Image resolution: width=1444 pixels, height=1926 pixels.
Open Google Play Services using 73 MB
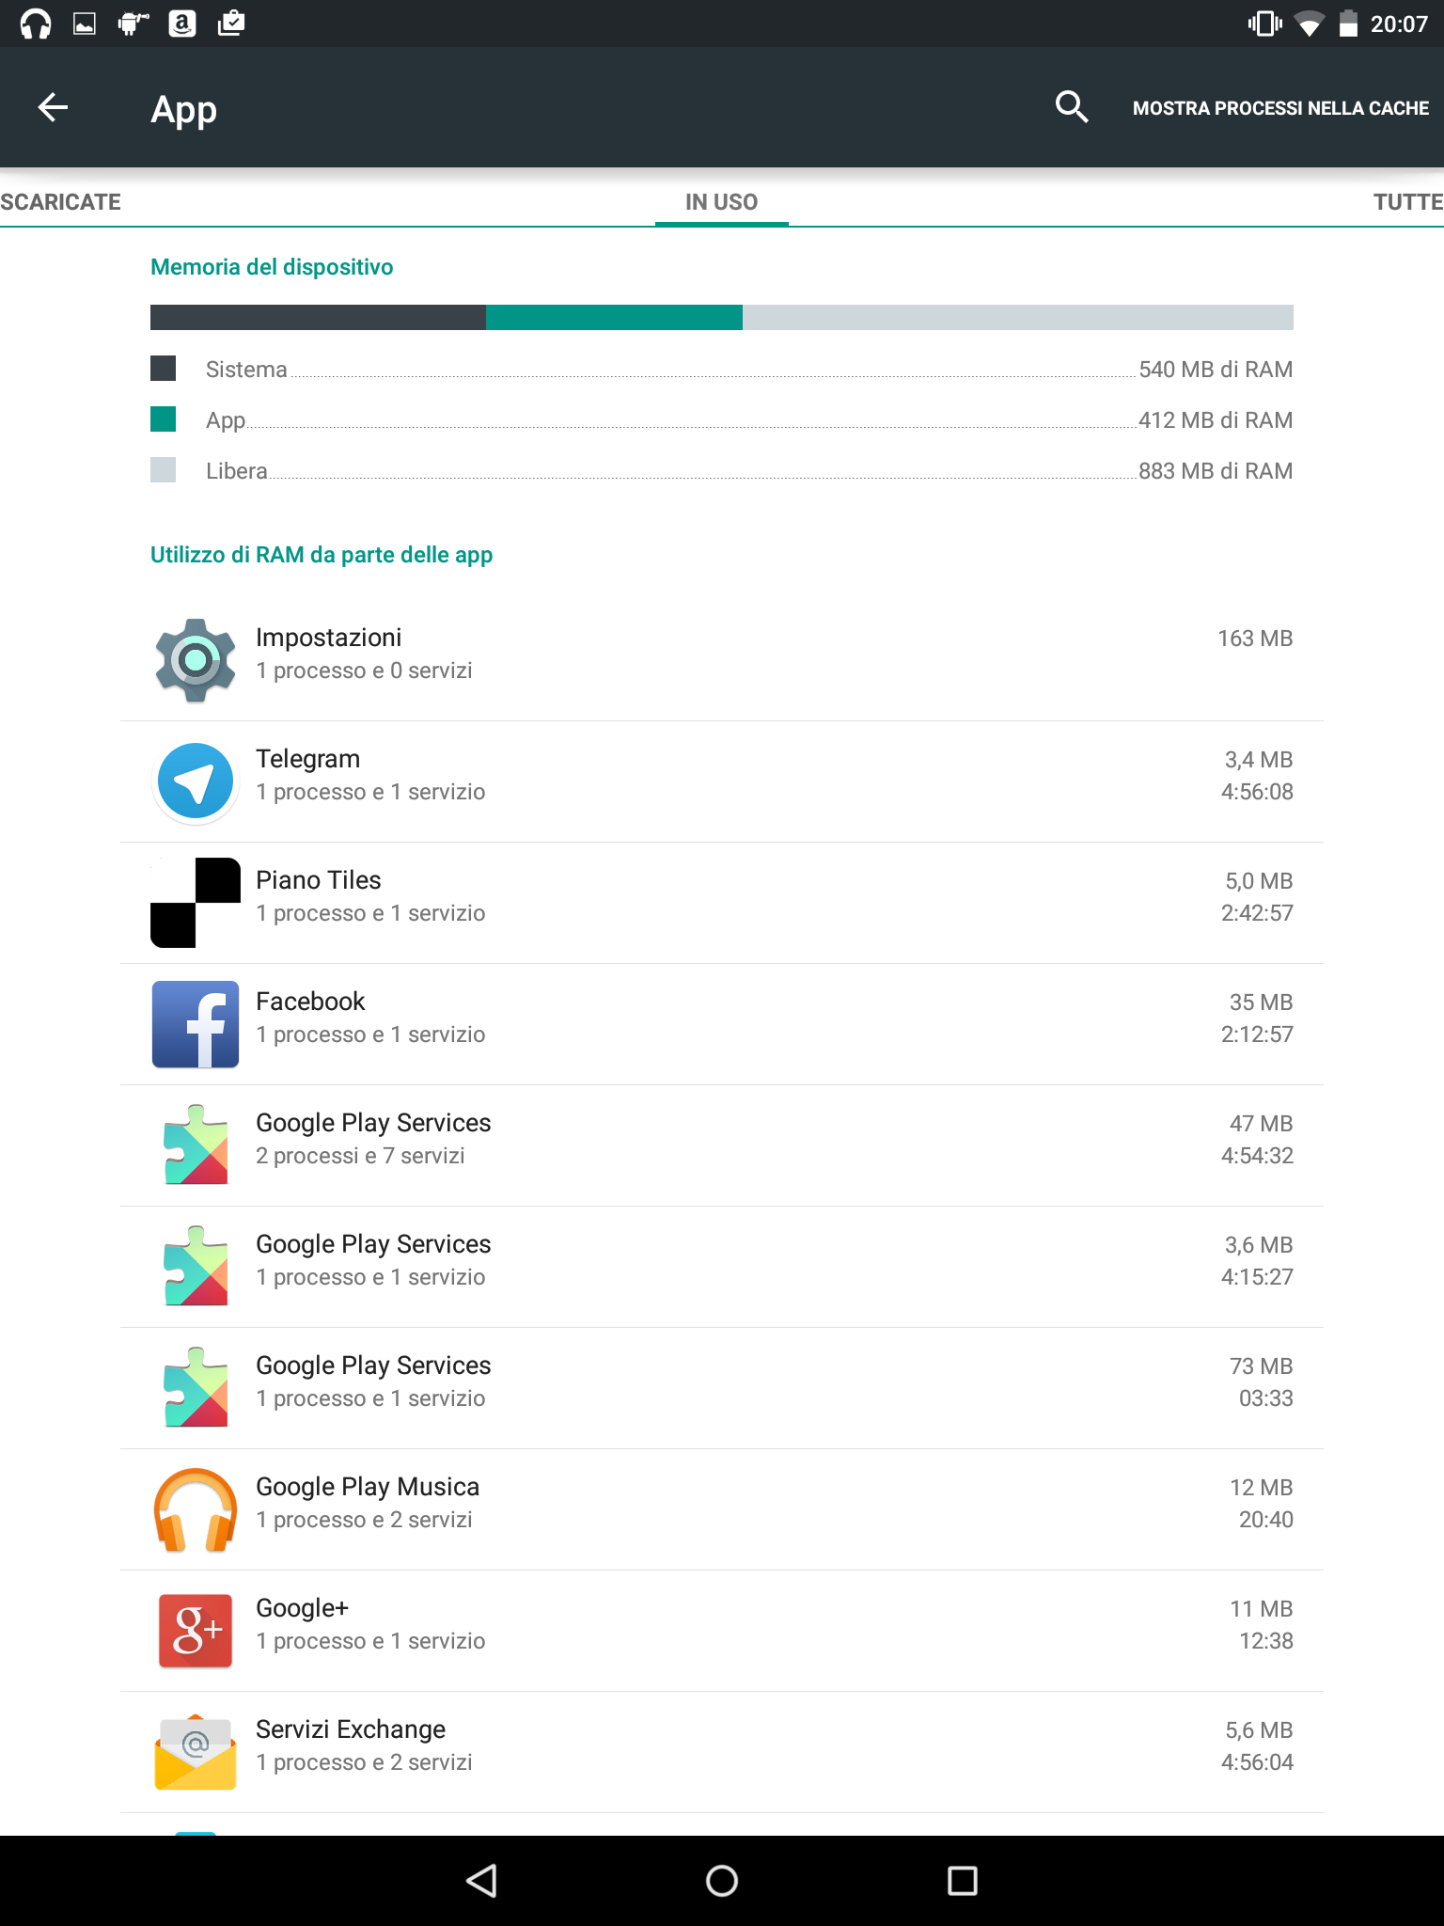pos(722,1388)
